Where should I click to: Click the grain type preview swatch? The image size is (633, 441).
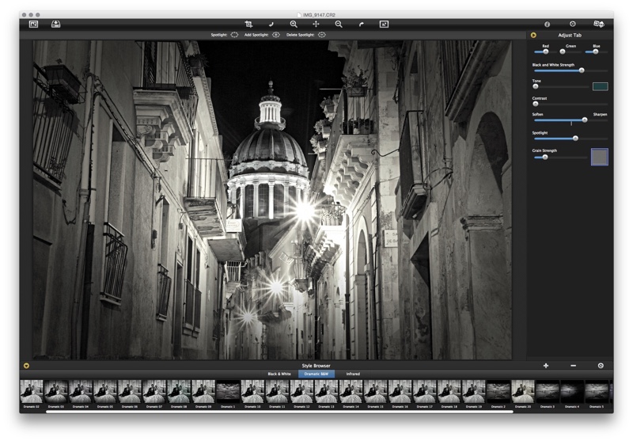click(x=600, y=157)
